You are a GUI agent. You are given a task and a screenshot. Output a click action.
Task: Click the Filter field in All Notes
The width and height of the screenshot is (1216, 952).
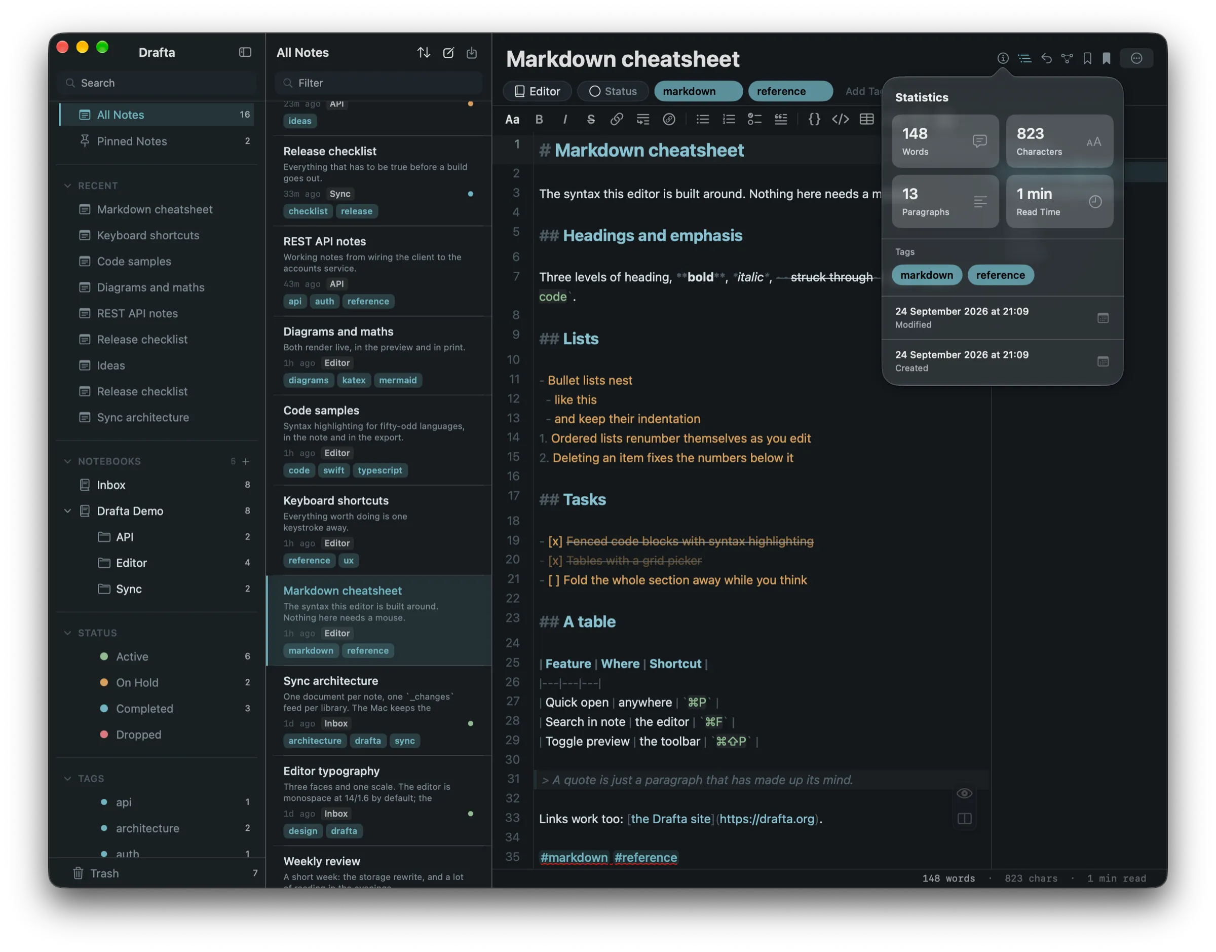[379, 83]
